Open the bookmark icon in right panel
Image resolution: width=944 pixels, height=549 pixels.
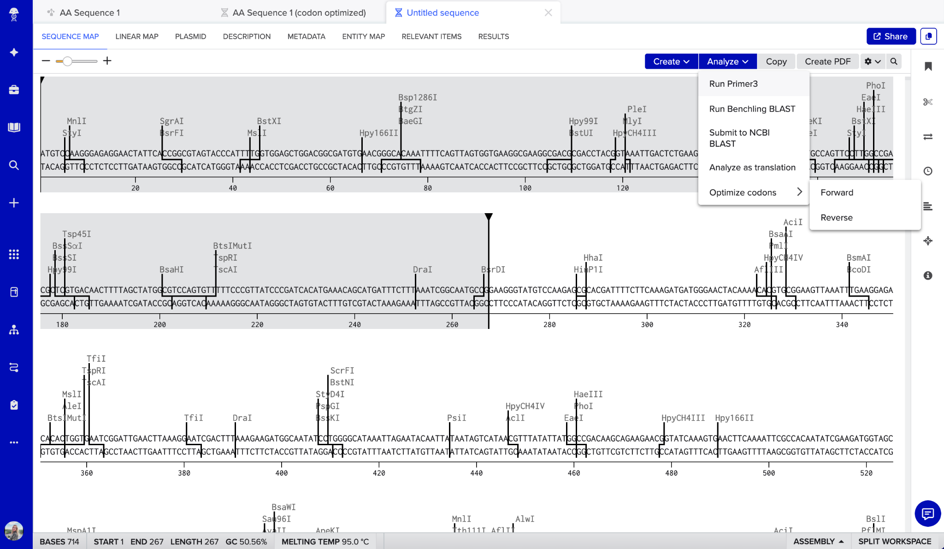tap(928, 66)
